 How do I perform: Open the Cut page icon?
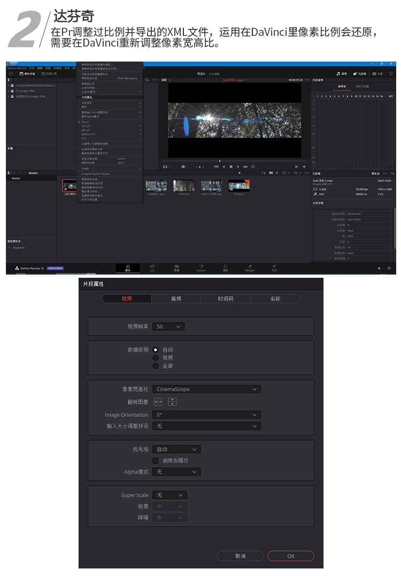[x=152, y=268]
